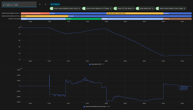Click the Battery SOC eye icon
193x110 pixels.
137,8
